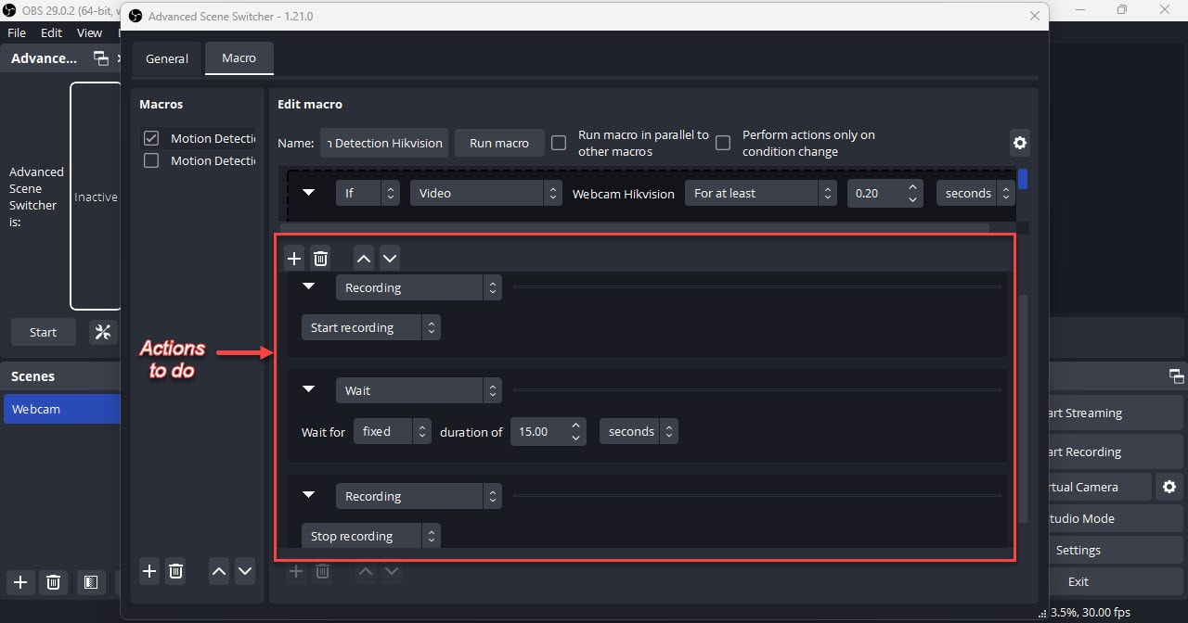Viewport: 1188px width, 623px height.
Task: Open the Wait action type dropdown
Action: (419, 390)
